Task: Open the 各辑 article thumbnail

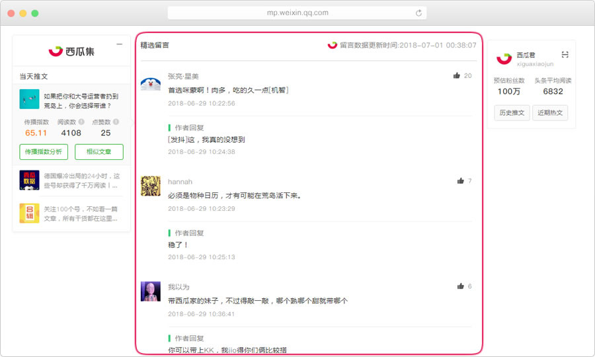Action: tap(29, 214)
